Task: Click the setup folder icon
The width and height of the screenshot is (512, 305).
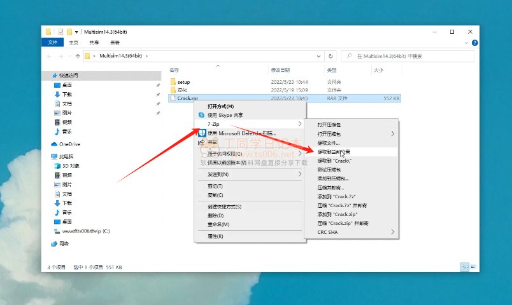Action: [173, 82]
